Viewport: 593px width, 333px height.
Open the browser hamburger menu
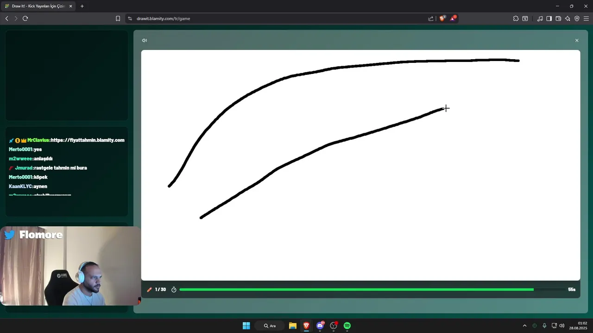point(586,18)
